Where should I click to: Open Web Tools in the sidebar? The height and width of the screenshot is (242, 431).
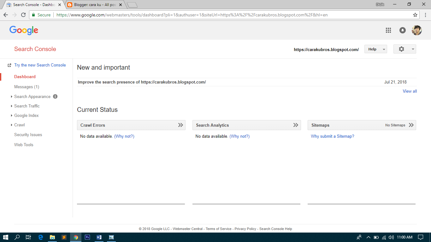[x=24, y=145]
